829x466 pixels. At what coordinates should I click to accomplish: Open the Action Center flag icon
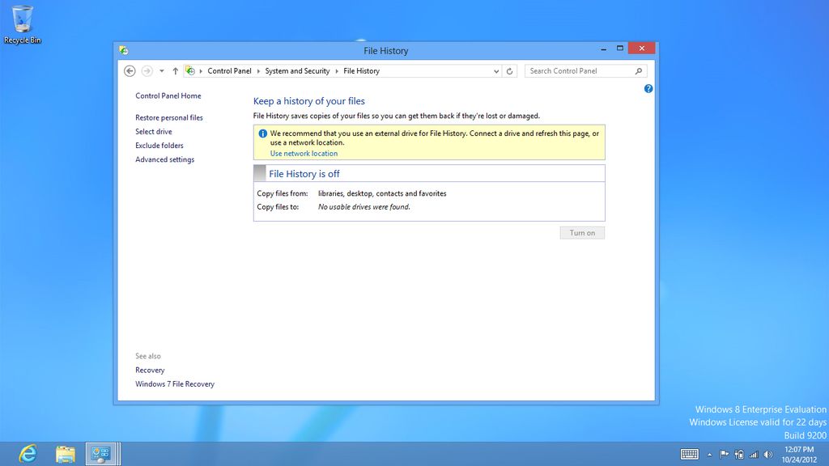point(725,453)
